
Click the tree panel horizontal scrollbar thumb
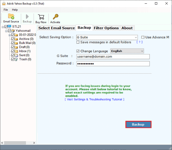pos(15,143)
